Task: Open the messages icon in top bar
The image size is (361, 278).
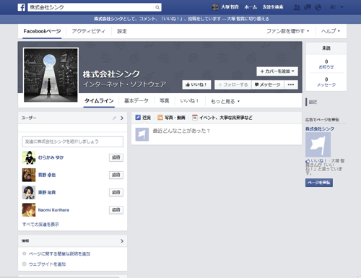Action: coord(308,7)
